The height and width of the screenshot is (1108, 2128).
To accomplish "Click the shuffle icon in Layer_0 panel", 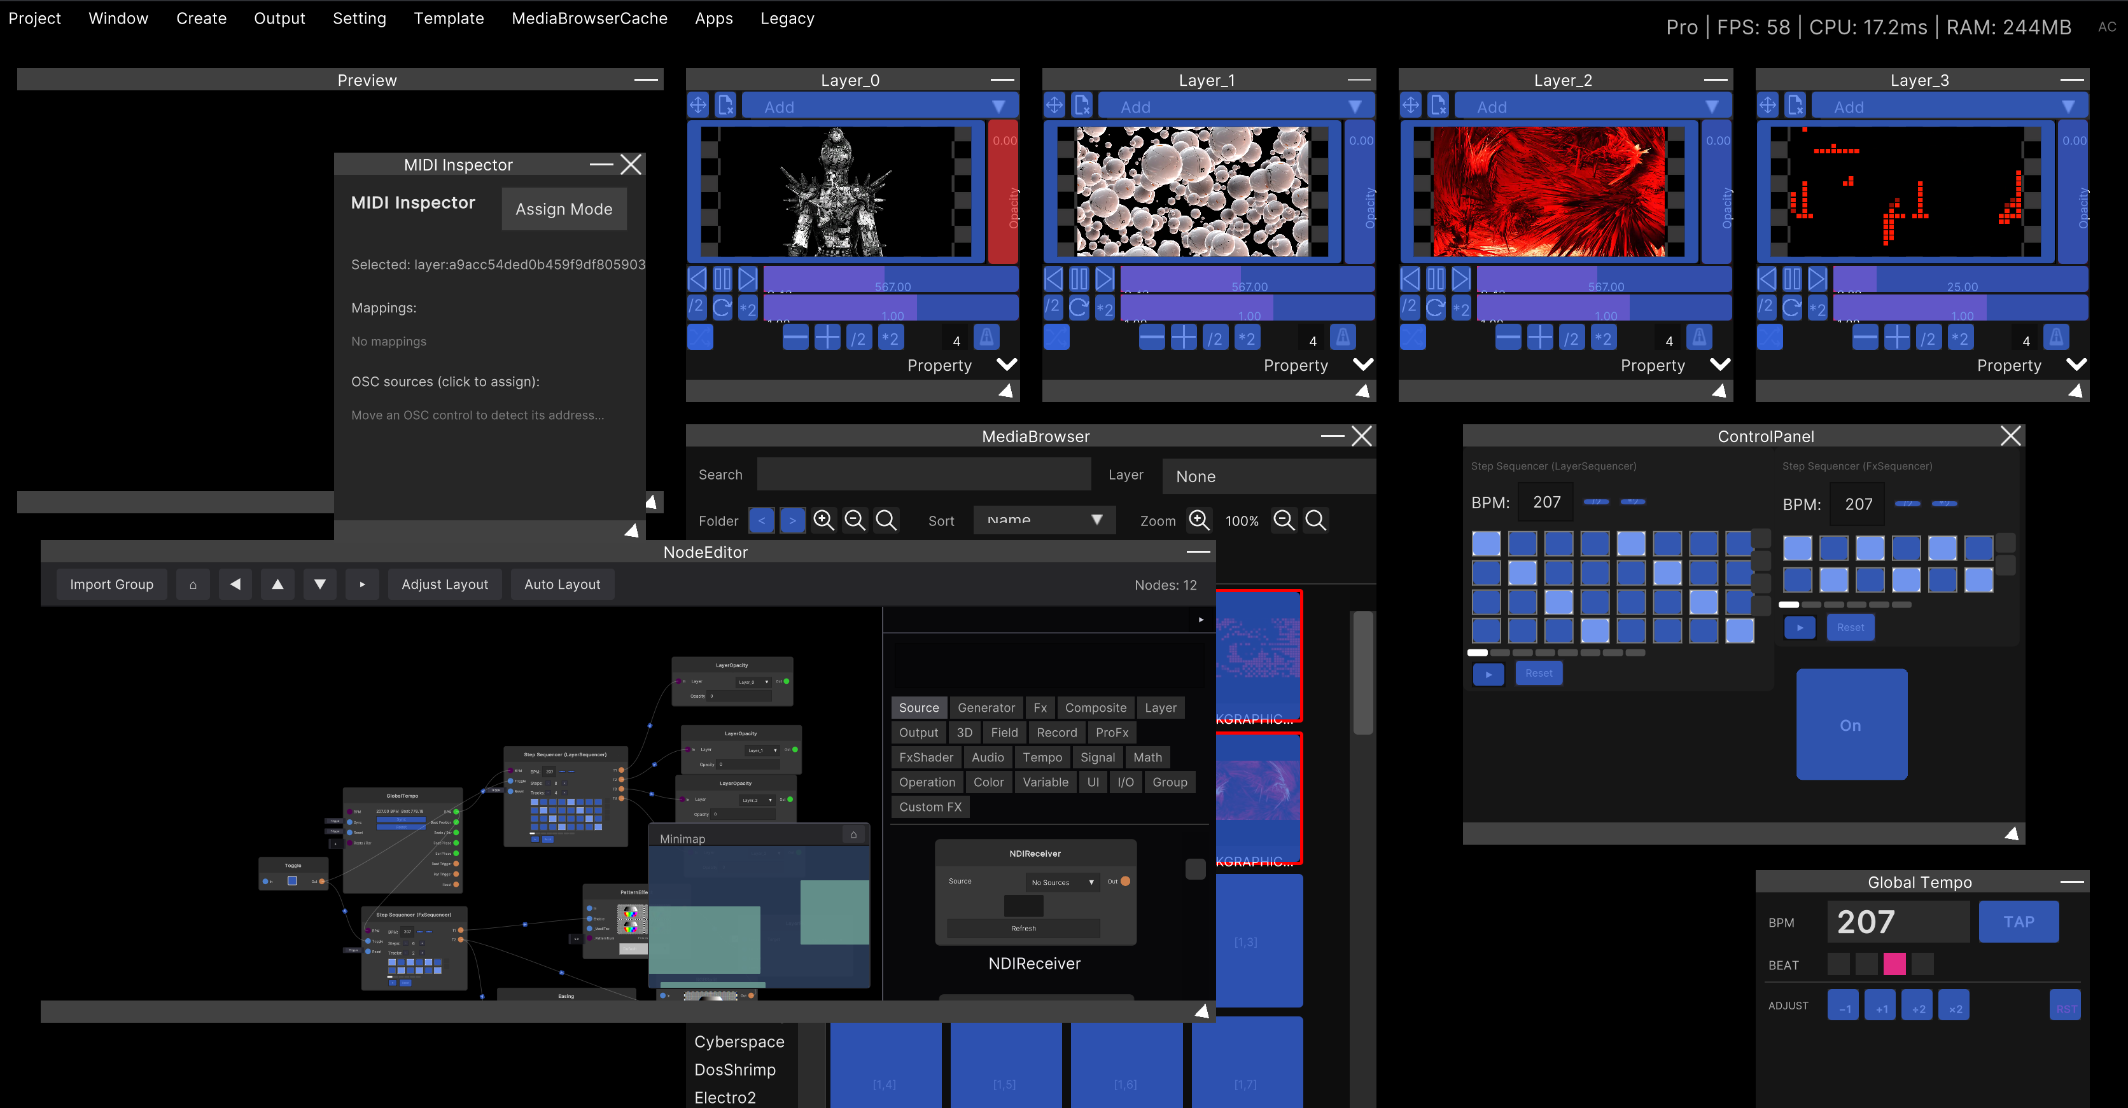I will [x=700, y=338].
